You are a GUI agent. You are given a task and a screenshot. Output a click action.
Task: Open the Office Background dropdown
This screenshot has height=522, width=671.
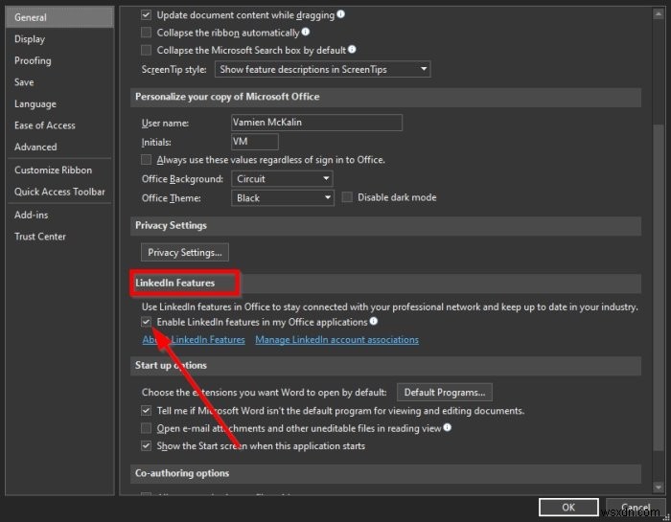[x=282, y=179]
